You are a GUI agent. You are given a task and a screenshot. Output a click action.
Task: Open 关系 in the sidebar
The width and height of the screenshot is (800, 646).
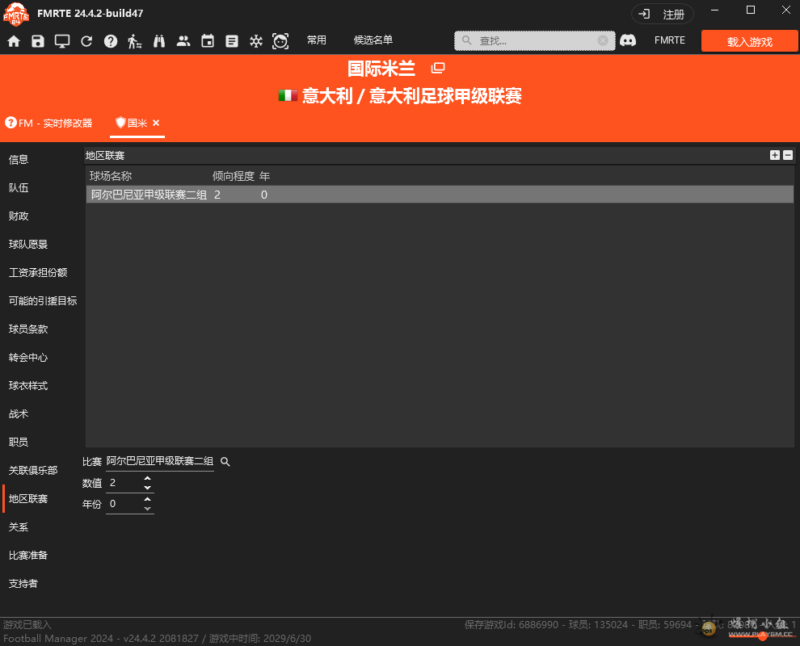[x=19, y=527]
